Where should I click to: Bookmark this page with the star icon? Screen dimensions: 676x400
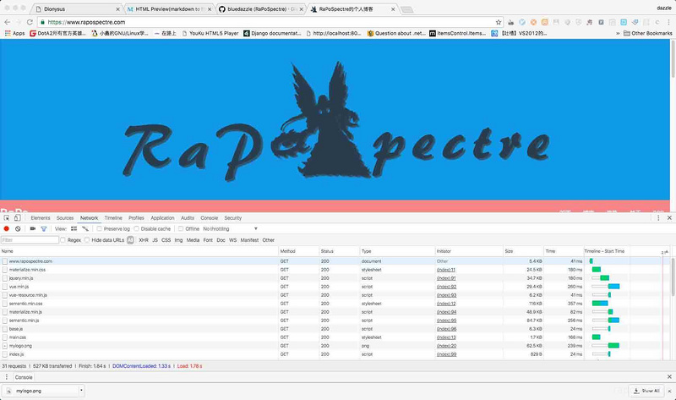click(x=499, y=22)
